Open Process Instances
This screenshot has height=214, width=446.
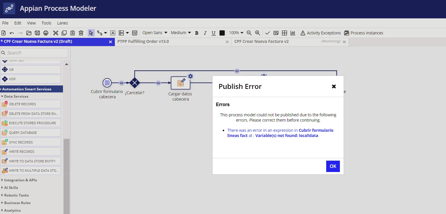pos(364,33)
